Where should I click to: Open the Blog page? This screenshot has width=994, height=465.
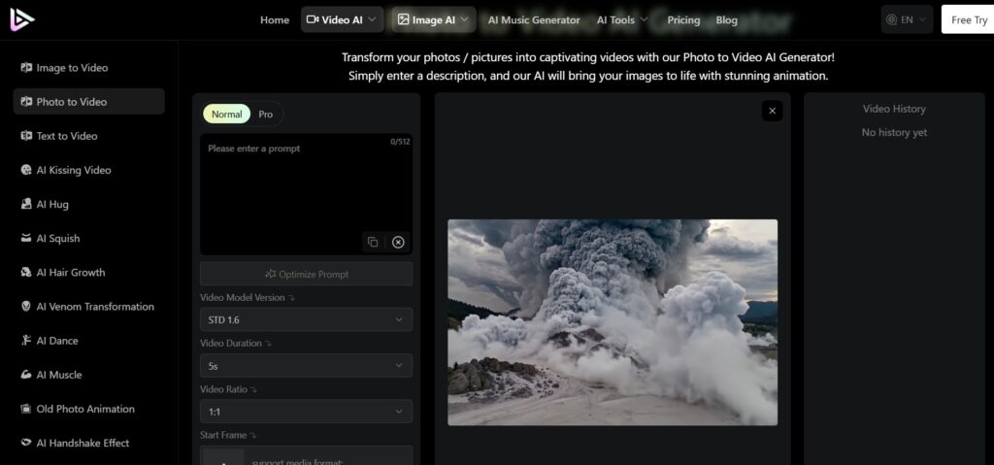pos(726,19)
